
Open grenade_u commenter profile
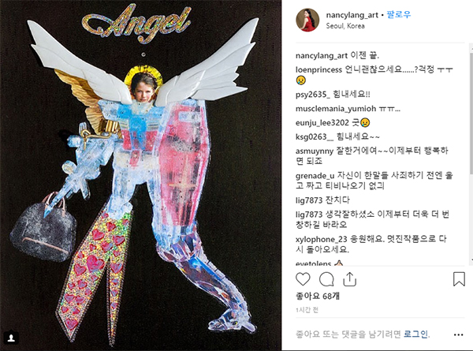tap(315, 176)
